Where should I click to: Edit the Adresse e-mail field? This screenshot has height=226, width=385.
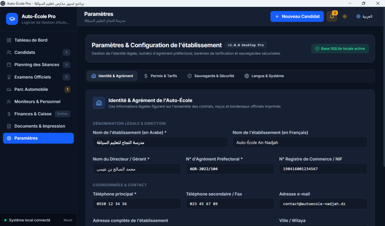323,204
